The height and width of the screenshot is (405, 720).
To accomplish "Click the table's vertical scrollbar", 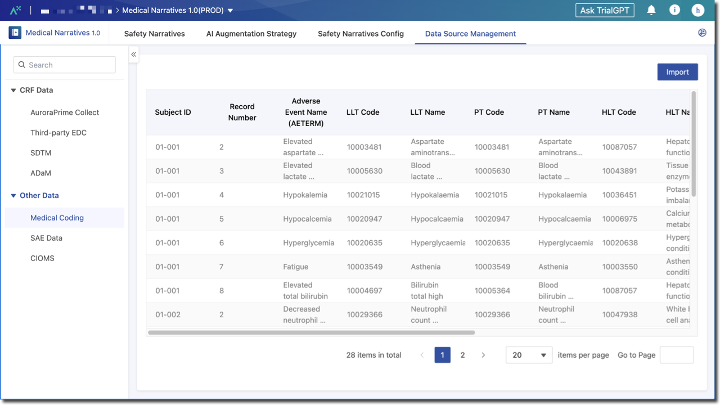I will (x=694, y=143).
